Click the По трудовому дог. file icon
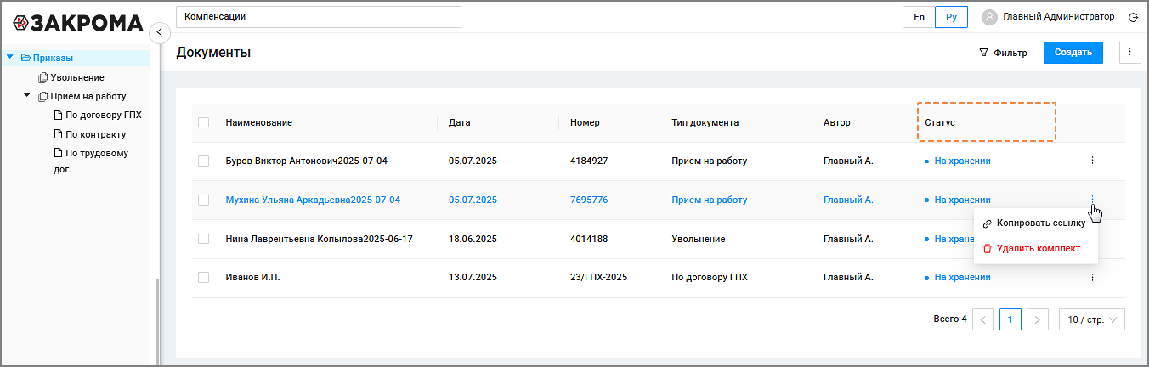The image size is (1149, 367). (59, 153)
